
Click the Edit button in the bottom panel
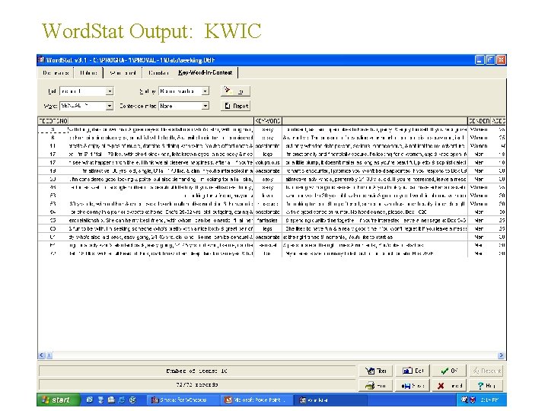413,371
